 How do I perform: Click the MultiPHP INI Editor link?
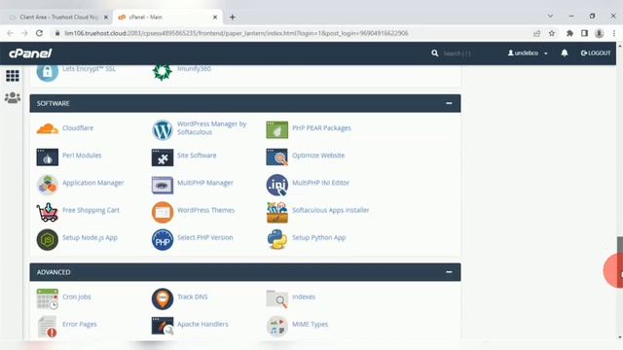tap(320, 183)
